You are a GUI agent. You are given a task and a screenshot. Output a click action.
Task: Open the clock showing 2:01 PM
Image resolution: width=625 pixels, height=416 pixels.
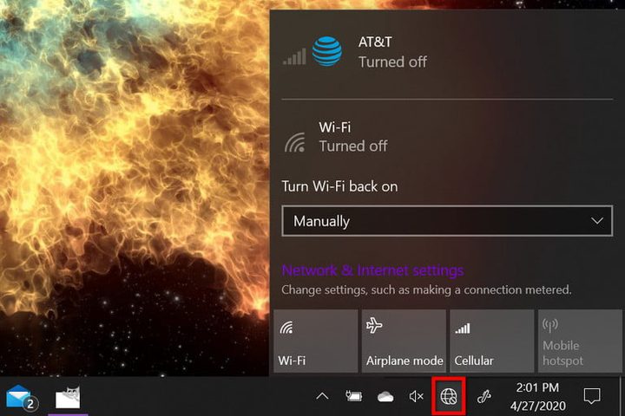tap(537, 396)
